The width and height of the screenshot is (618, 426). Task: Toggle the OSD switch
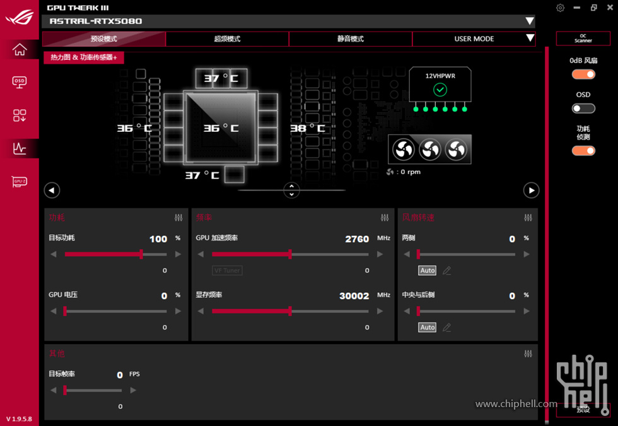click(x=583, y=108)
